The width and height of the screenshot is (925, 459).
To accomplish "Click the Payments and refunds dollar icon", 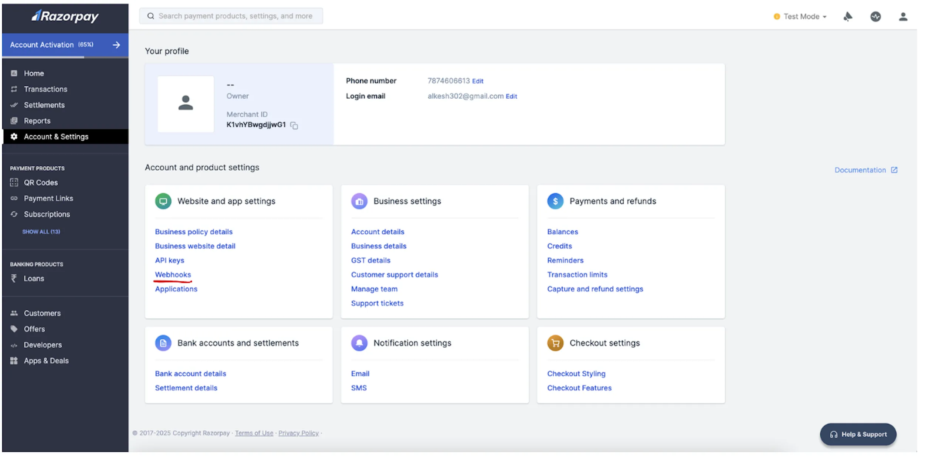I will click(x=555, y=201).
